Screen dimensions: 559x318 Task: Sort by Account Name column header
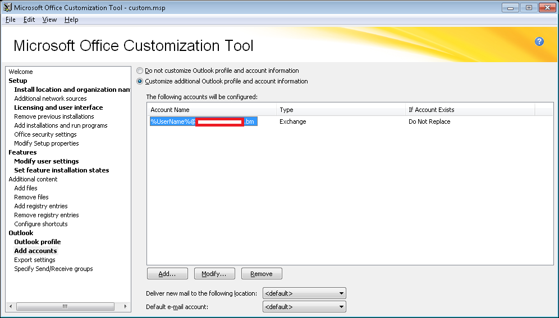pos(211,110)
